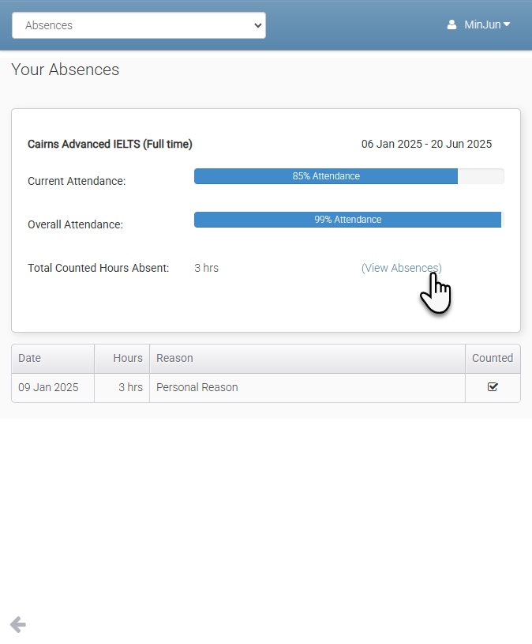The height and width of the screenshot is (644, 532).
Task: Click the Cairns Advanced IELTS course title
Action: click(x=110, y=144)
